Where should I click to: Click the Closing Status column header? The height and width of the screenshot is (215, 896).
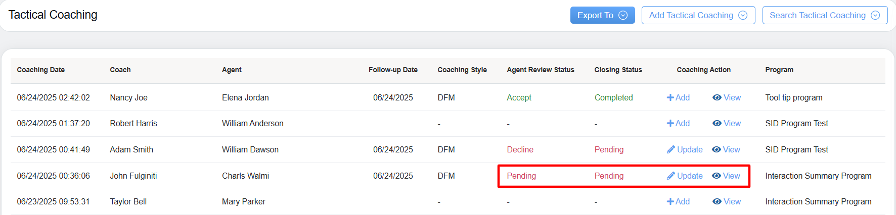click(x=618, y=70)
